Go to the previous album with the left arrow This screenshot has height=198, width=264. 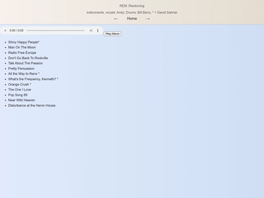116,19
